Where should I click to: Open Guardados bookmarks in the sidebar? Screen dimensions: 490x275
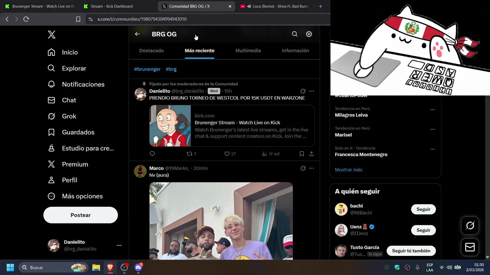(x=71, y=132)
